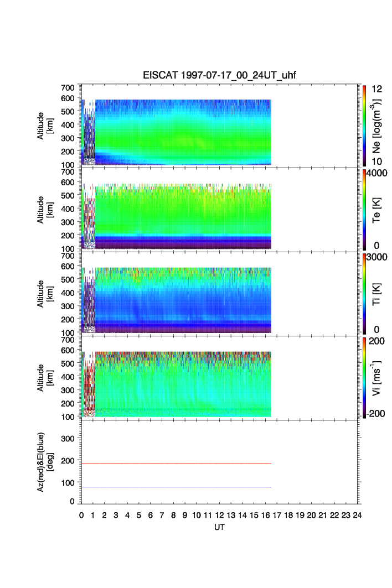The height and width of the screenshot is (588, 392).
Task: Click the Te [K] color bar label
Action: [376, 210]
